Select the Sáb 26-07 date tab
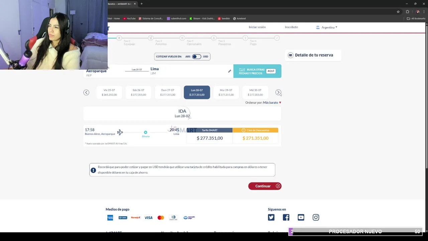The height and width of the screenshot is (241, 428). [x=138, y=92]
